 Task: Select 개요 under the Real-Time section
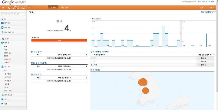coord(5,47)
